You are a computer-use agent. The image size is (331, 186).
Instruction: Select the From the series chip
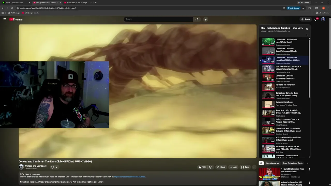273,163
